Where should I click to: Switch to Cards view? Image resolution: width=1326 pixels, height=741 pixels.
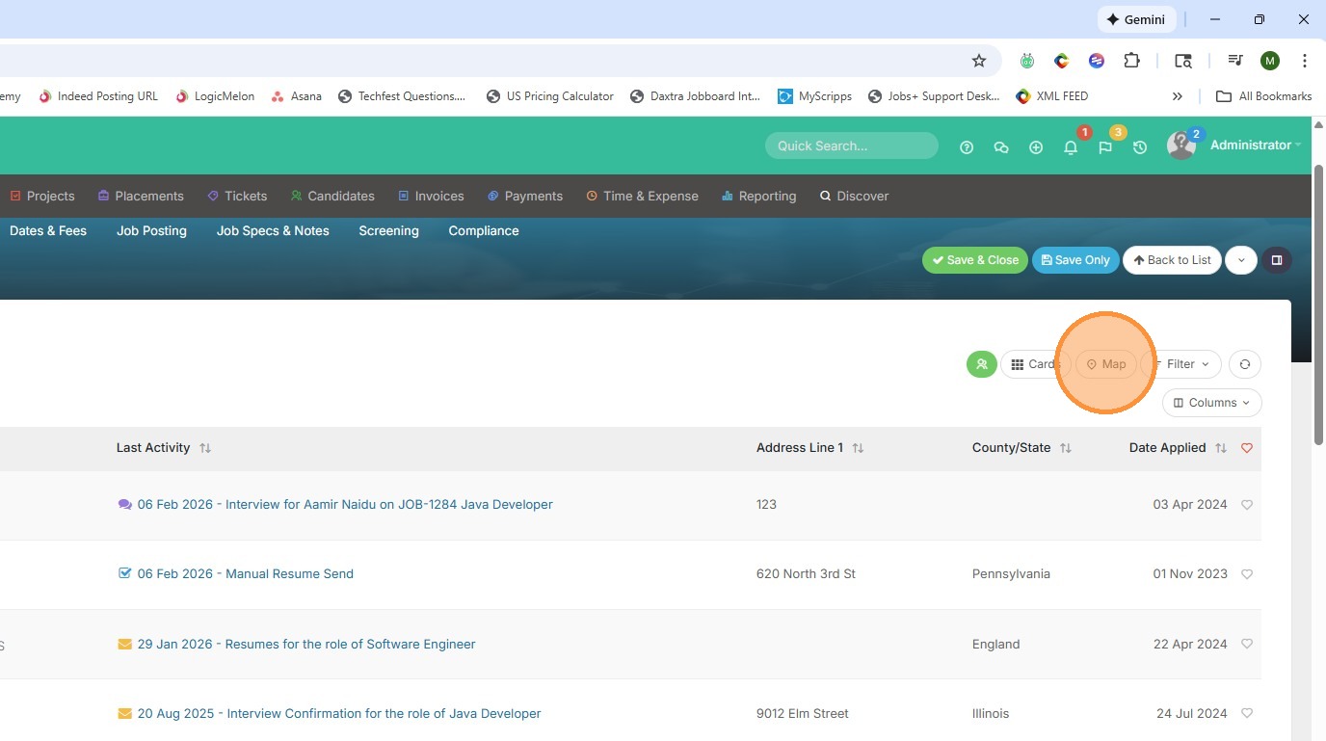click(1034, 364)
